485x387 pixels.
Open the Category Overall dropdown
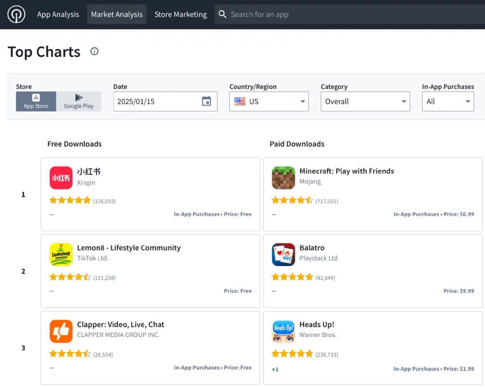click(x=365, y=101)
